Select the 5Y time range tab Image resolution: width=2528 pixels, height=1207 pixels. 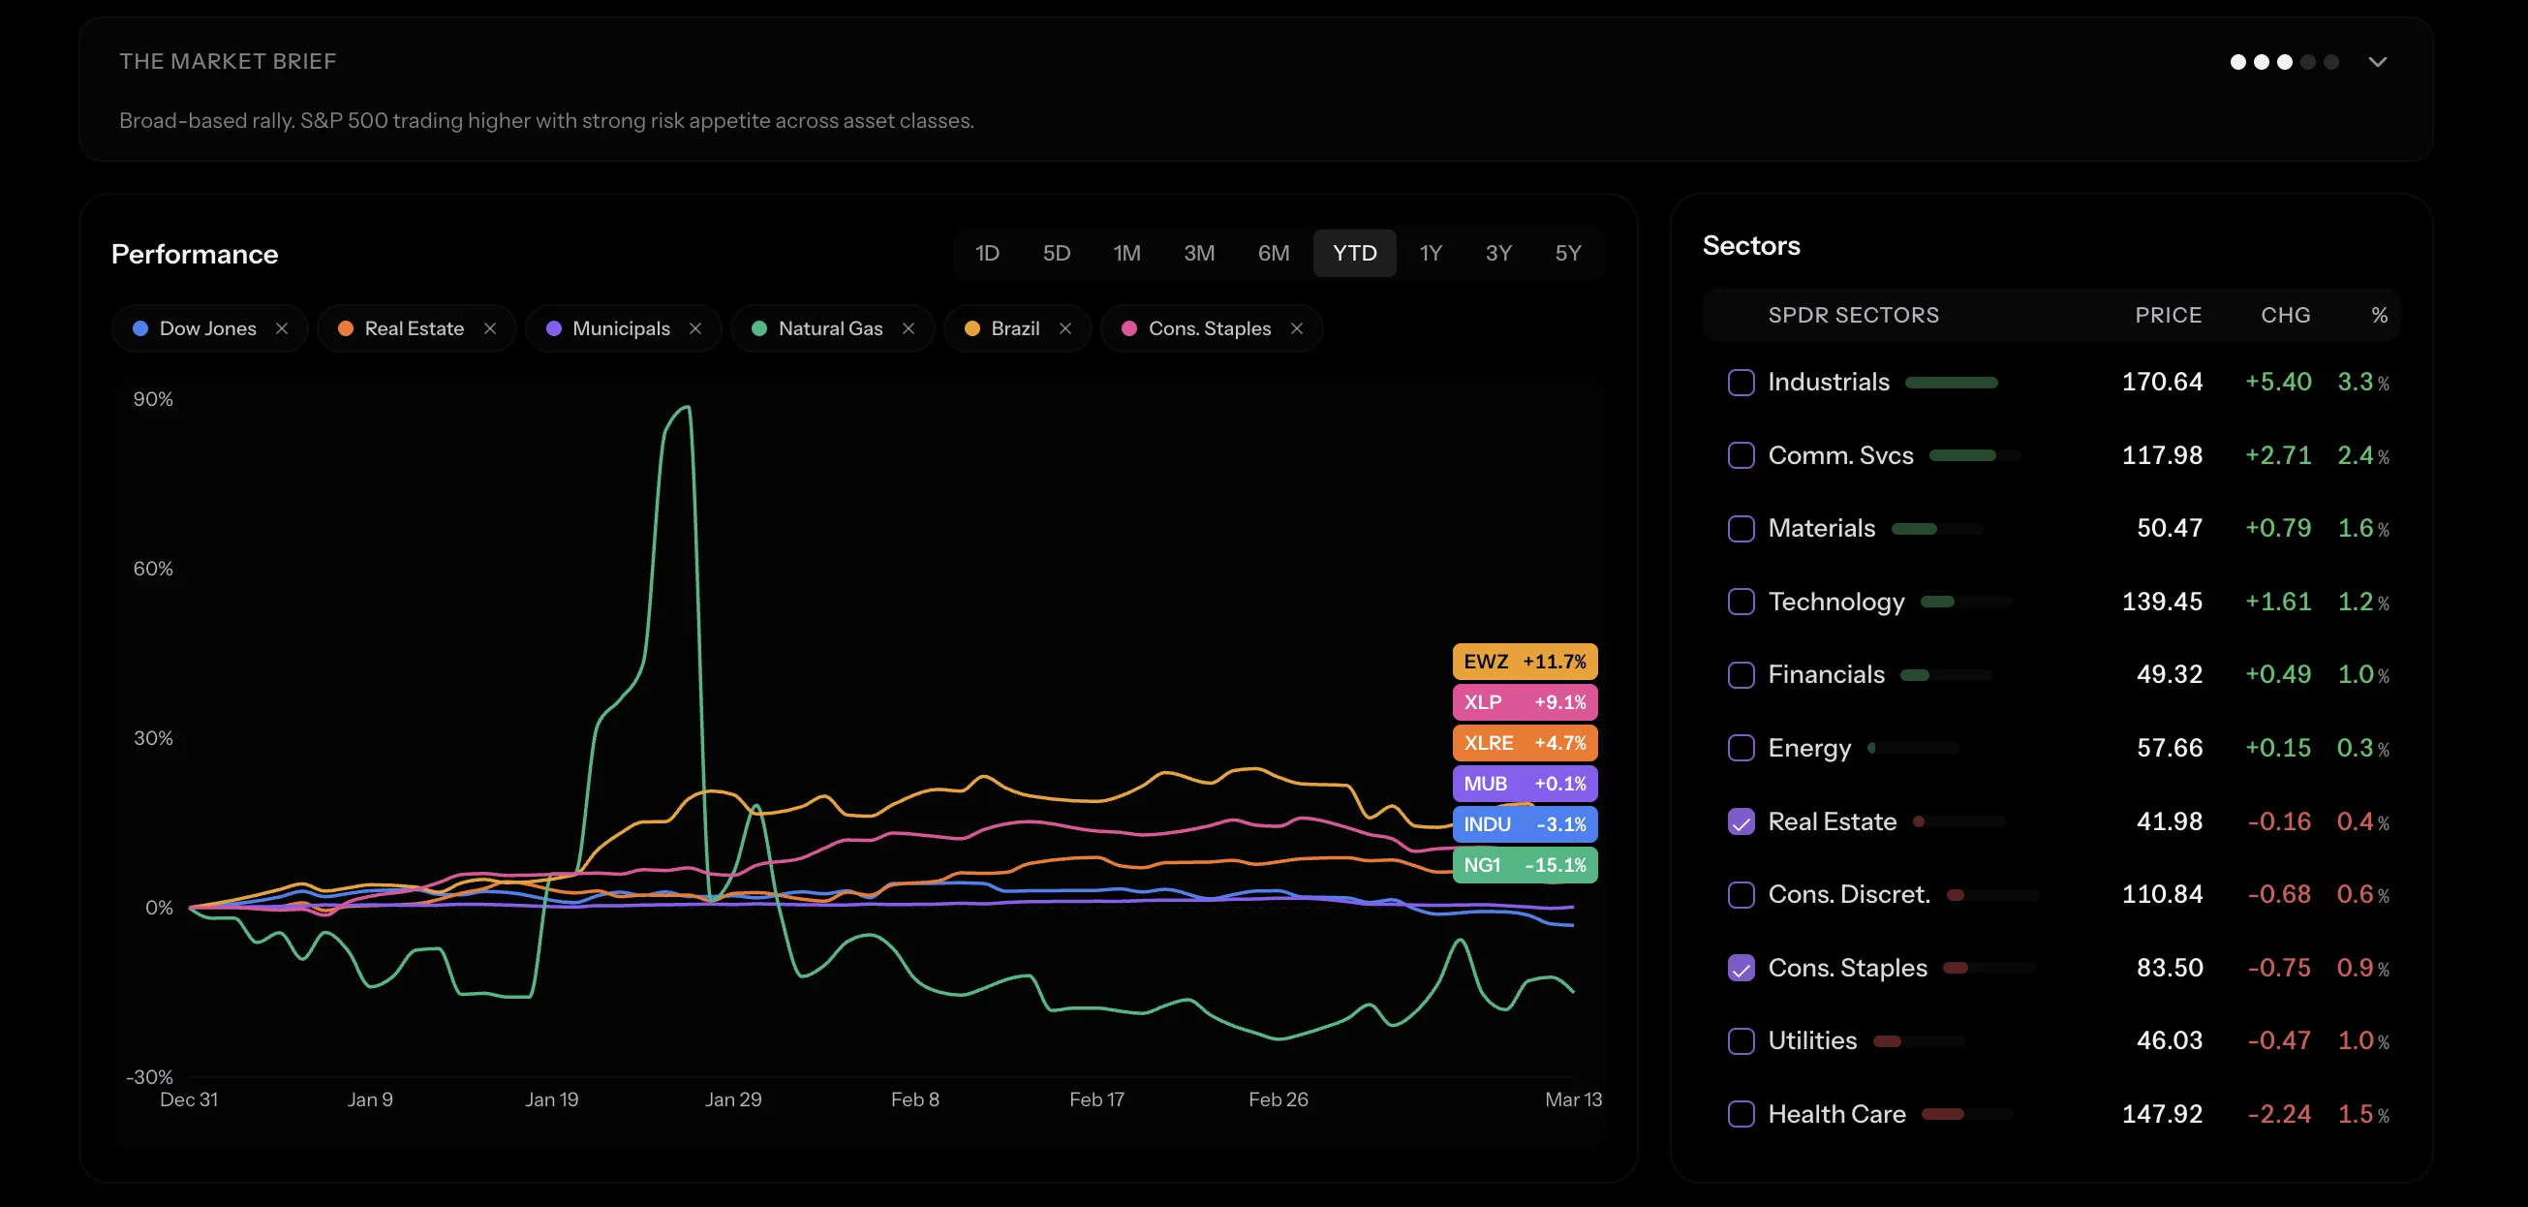tap(1567, 253)
